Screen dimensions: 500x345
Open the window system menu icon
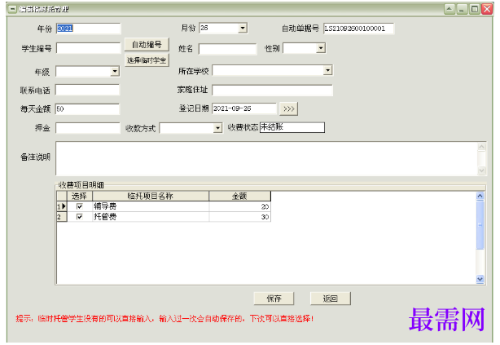point(12,9)
